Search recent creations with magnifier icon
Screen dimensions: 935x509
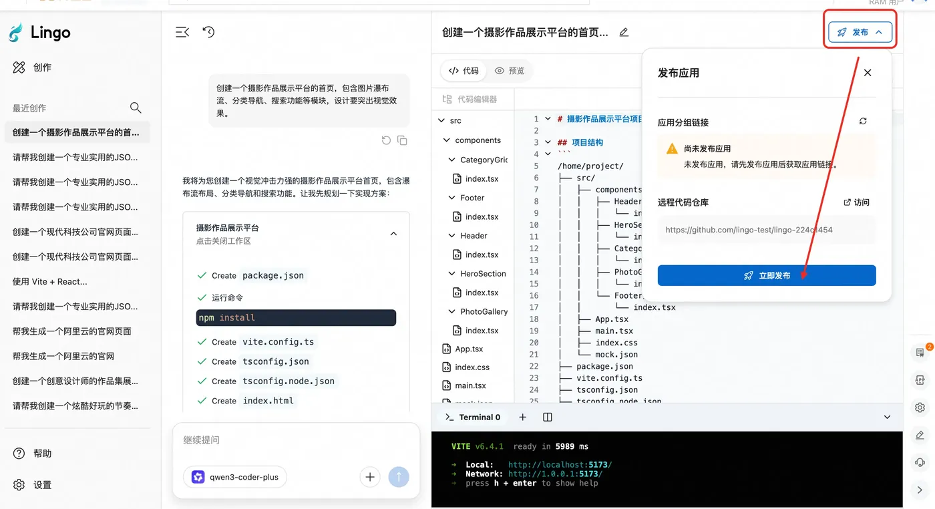click(136, 108)
